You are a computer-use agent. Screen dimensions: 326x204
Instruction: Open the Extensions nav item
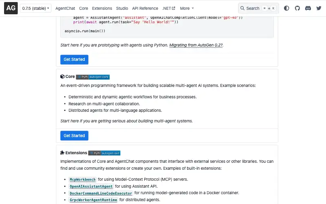(102, 8)
